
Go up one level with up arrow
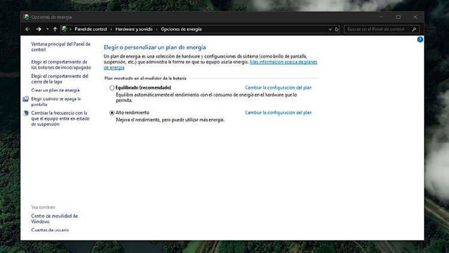tap(55, 29)
